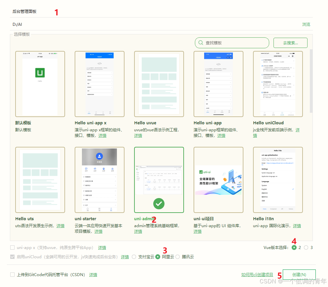The height and width of the screenshot is (287, 328).
Task: Select the uni-starter template thumbnail
Action: click(99, 180)
